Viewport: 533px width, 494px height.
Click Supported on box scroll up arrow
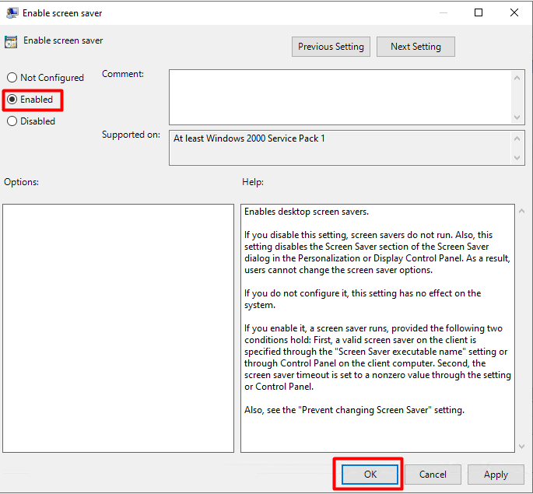(x=517, y=138)
